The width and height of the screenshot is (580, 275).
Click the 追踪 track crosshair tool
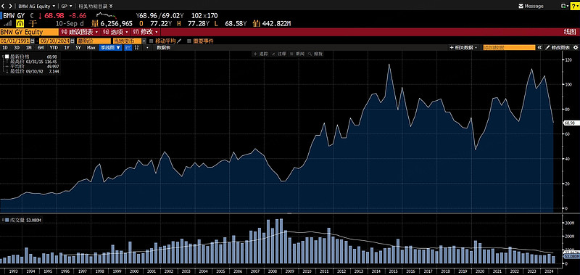260,54
